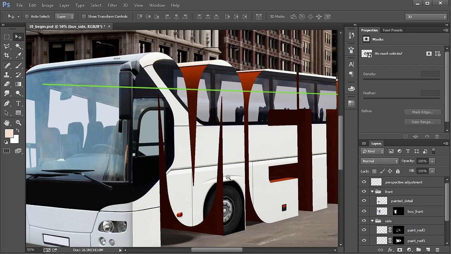Viewport: 451px width, 254px height.
Task: Select the paint_roof1 layer mask thumbnail
Action: (x=399, y=241)
